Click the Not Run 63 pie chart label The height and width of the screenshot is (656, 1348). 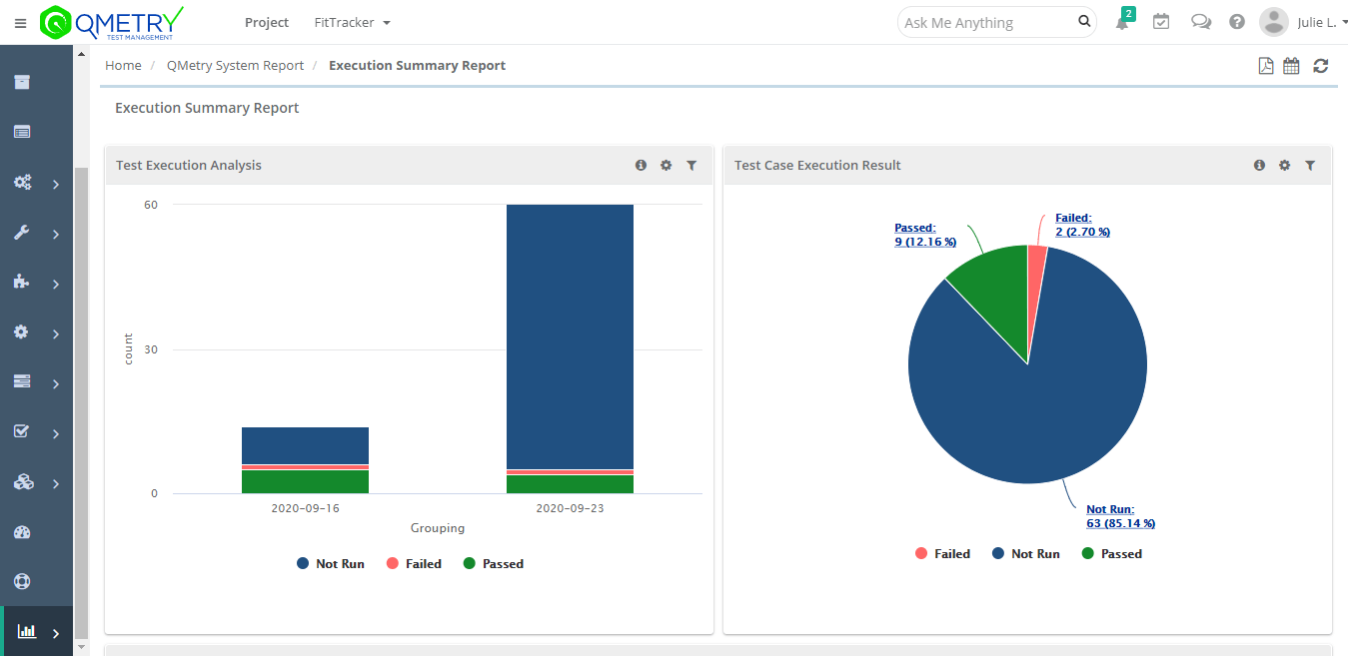point(1120,516)
